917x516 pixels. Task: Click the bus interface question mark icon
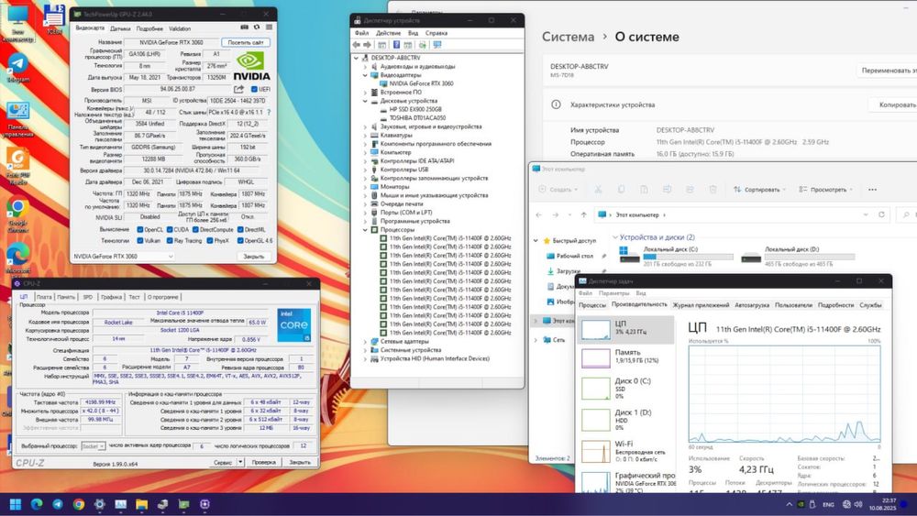269,112
